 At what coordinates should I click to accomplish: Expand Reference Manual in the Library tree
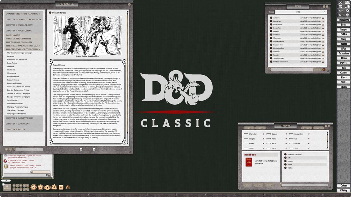285,154
